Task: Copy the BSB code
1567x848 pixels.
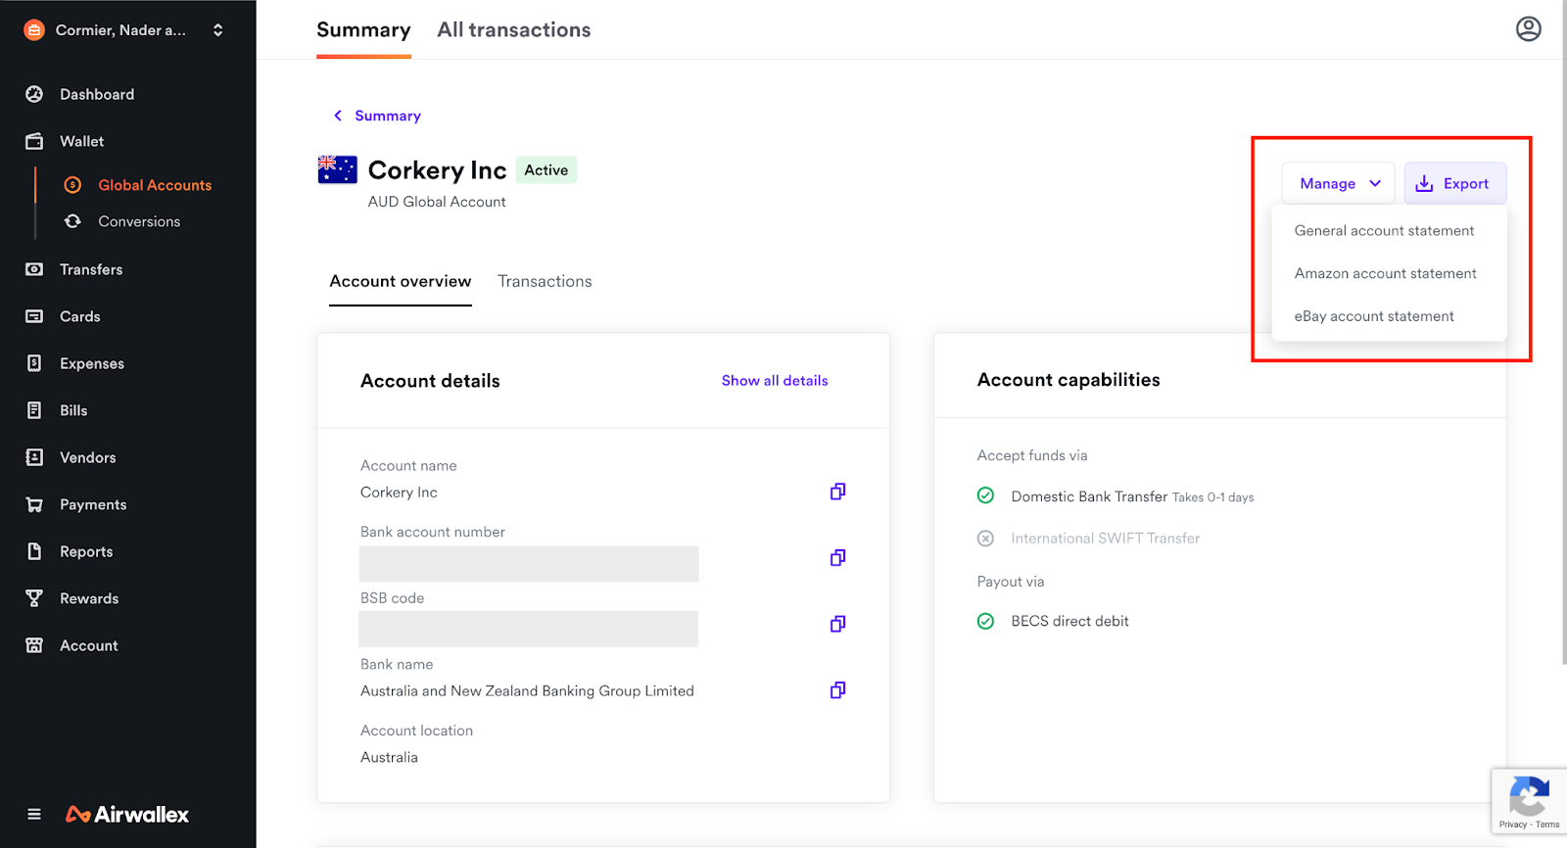Action: pos(837,624)
